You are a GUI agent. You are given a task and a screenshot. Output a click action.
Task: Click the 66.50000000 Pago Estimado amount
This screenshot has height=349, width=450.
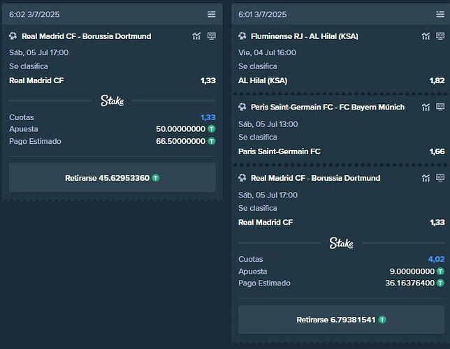(x=180, y=141)
